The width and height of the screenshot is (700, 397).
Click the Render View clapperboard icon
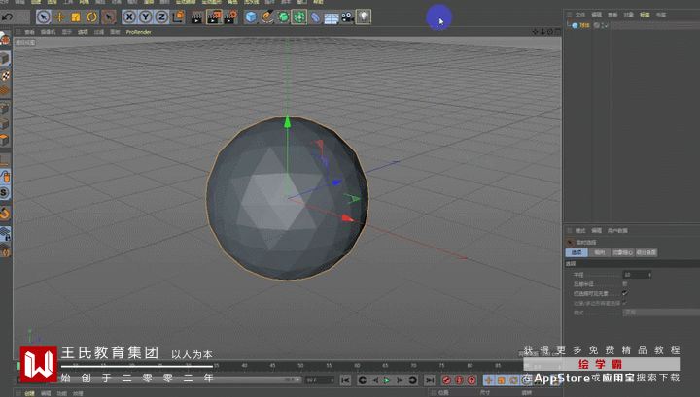click(196, 17)
